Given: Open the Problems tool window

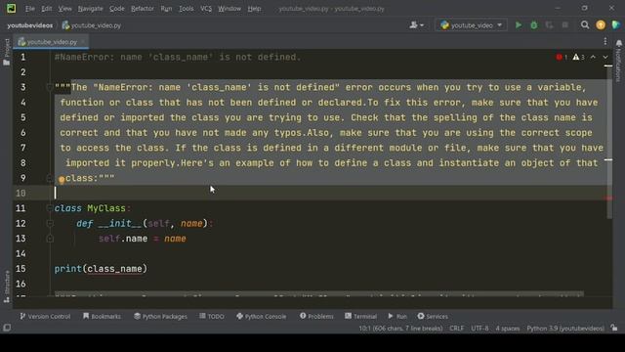Looking at the screenshot, I should (x=316, y=316).
